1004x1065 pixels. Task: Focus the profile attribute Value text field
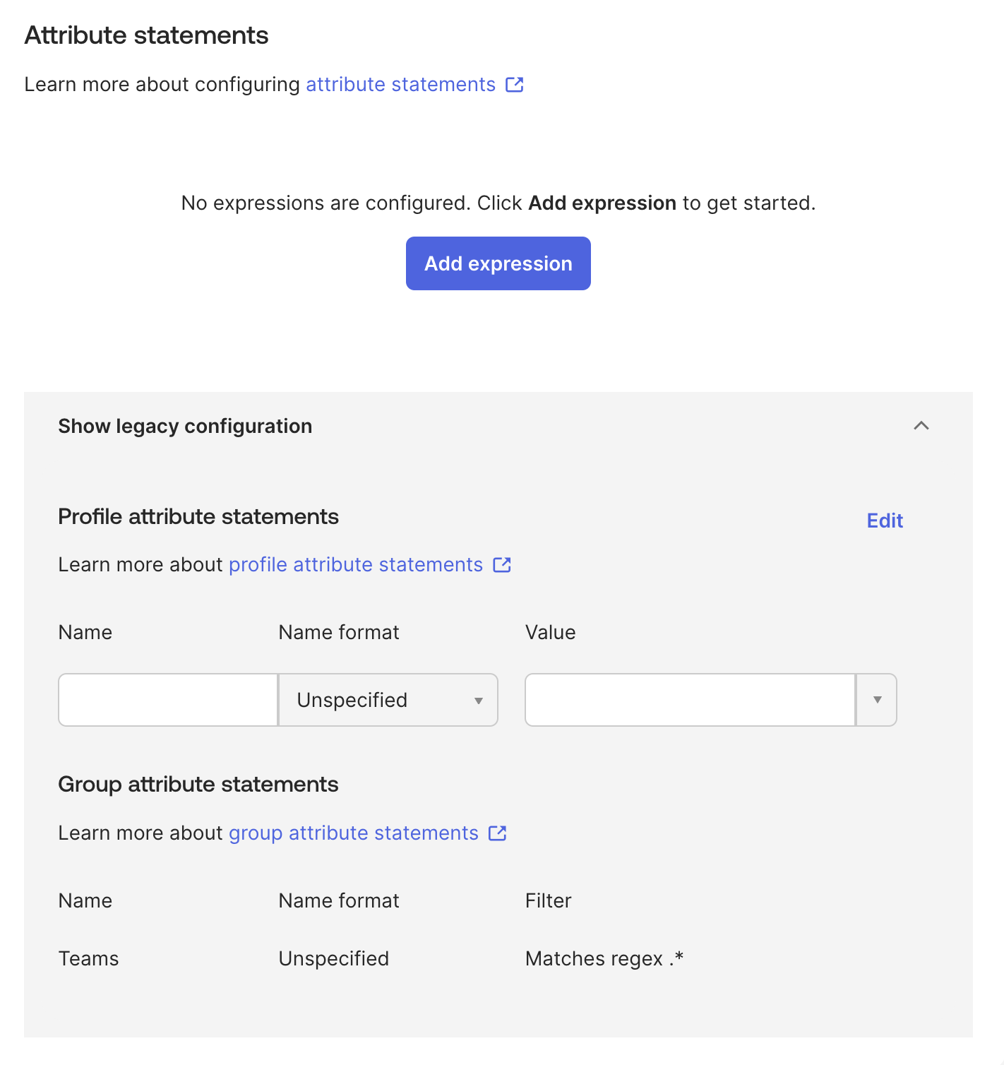click(690, 700)
